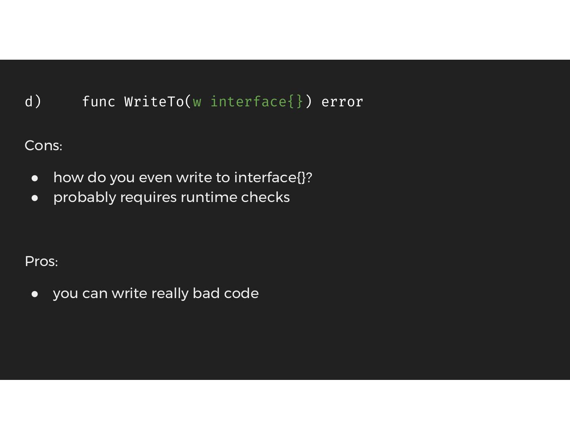The image size is (570, 440).
Task: Select the green "w" parameter name
Action: (x=197, y=102)
